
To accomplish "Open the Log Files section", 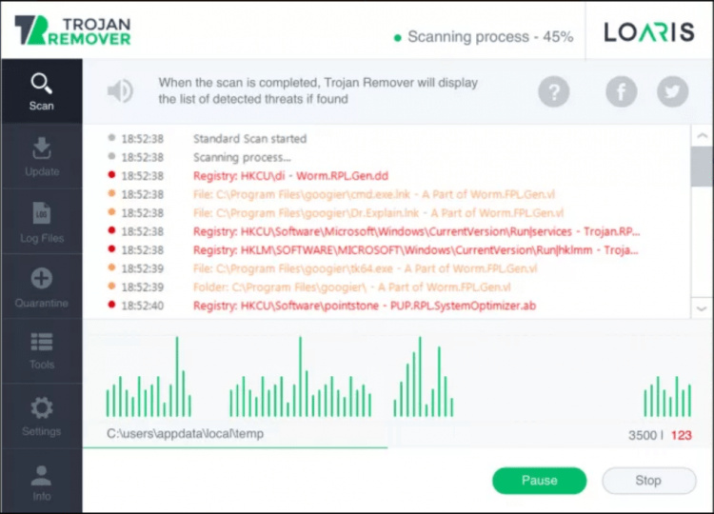I will 42,222.
